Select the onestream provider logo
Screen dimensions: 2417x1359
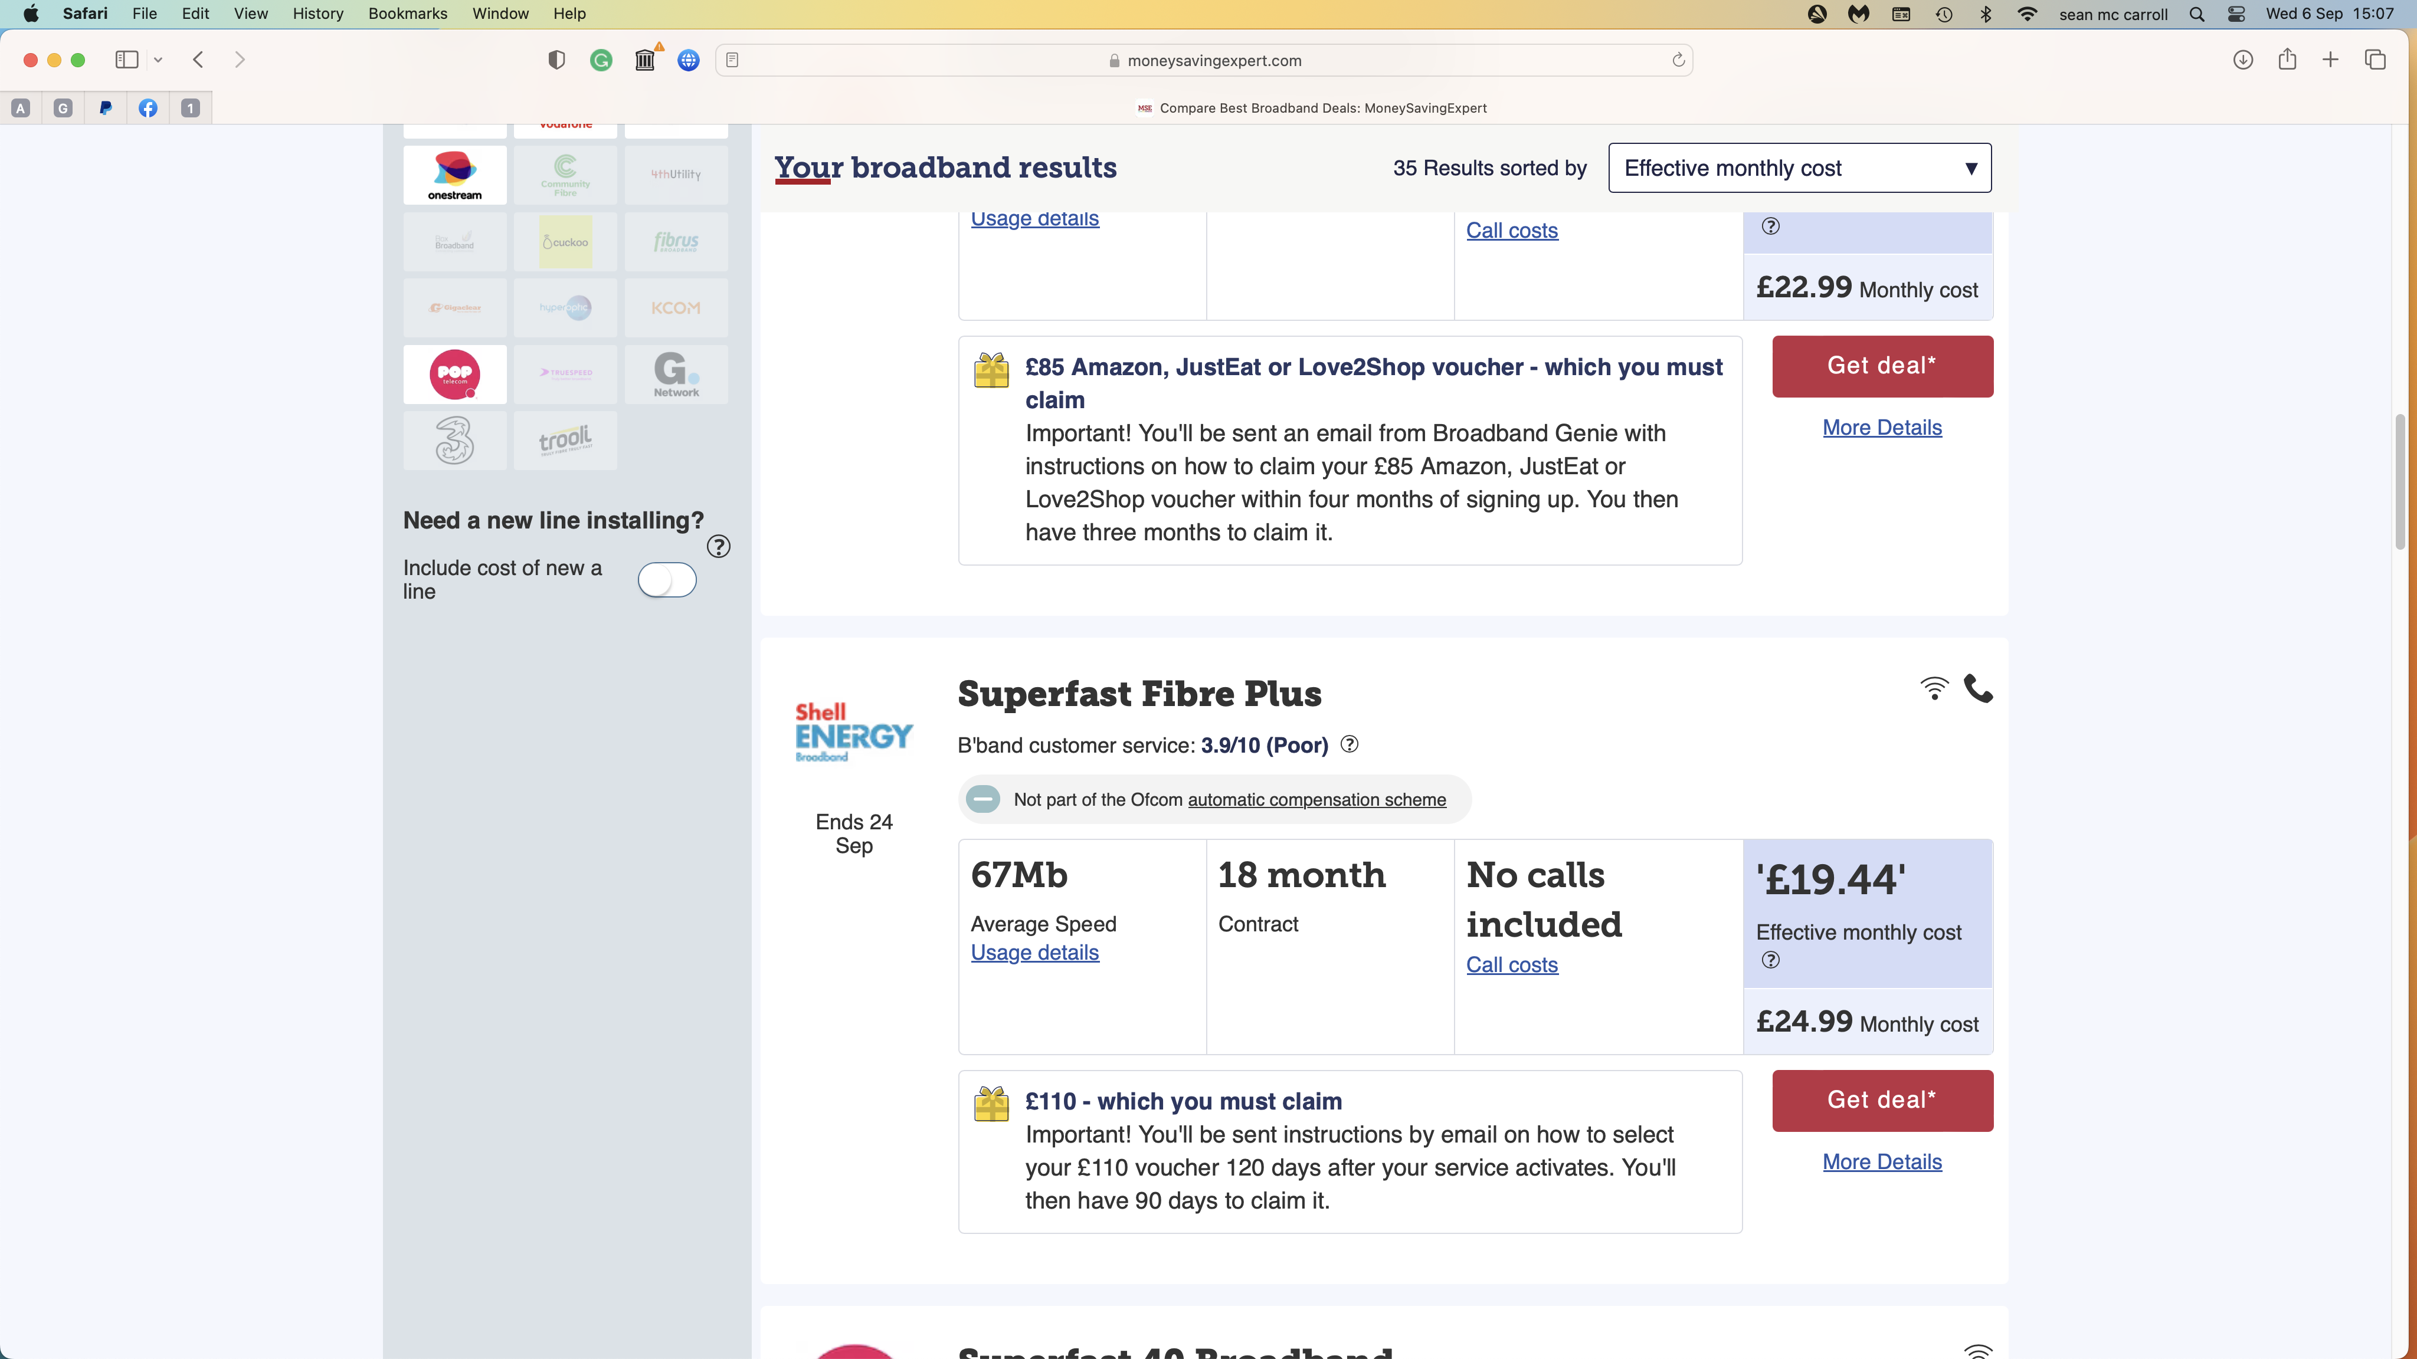[x=455, y=175]
